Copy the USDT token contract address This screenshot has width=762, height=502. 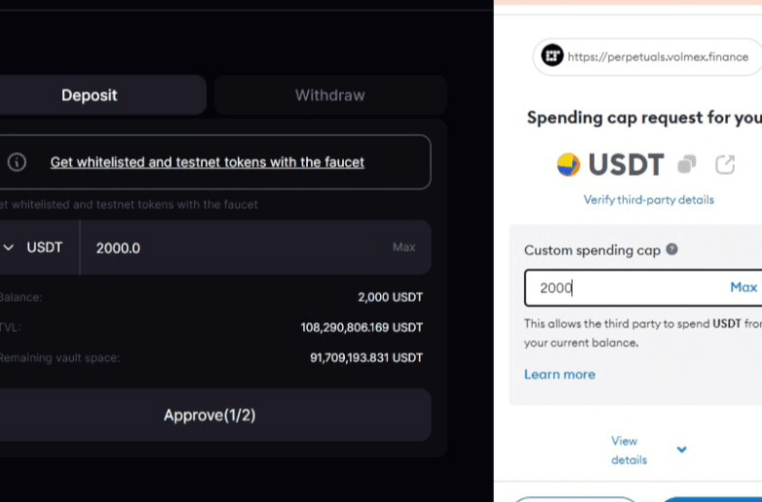(687, 164)
